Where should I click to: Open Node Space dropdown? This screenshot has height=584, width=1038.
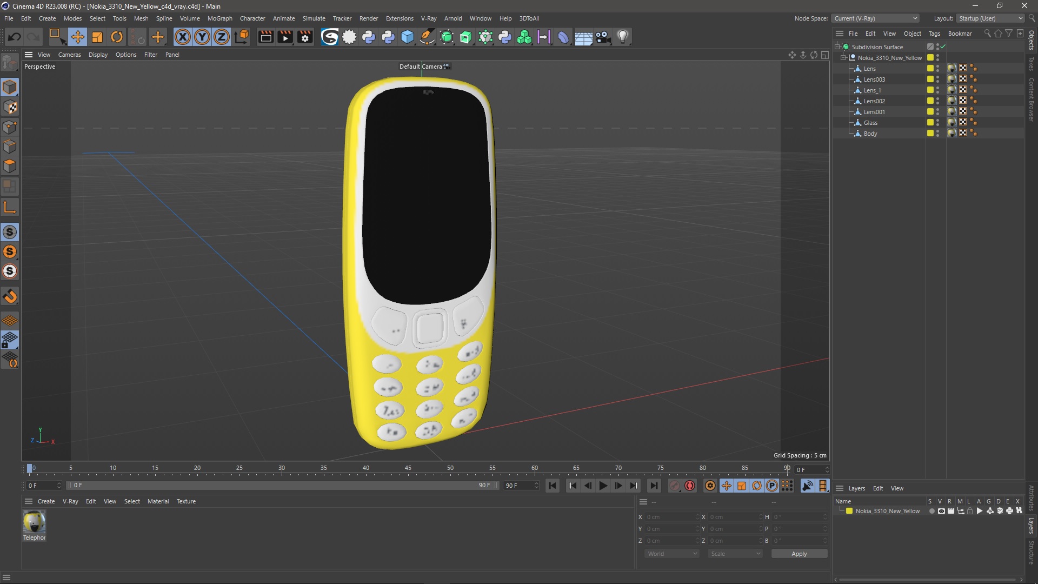[875, 18]
